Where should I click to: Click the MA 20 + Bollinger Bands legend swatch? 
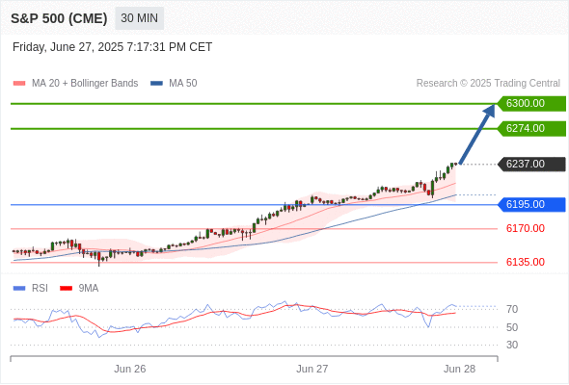pos(19,84)
